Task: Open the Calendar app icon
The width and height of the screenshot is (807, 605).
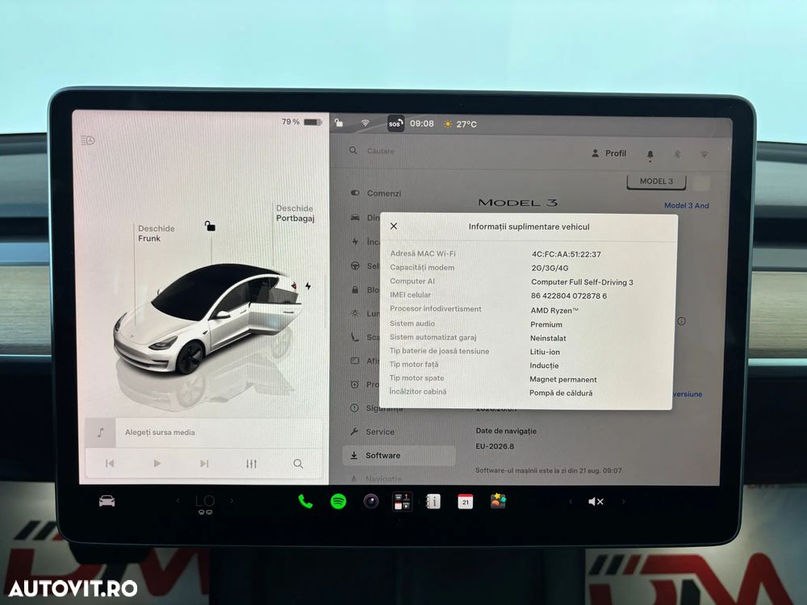Action: (x=466, y=502)
